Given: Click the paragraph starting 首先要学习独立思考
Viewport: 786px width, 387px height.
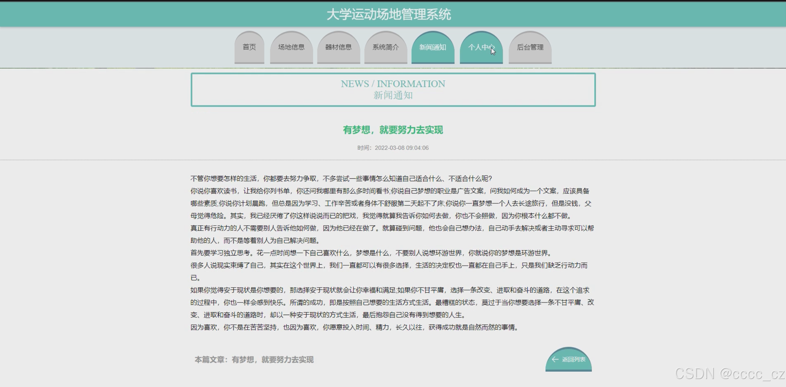Looking at the screenshot, I should 371,253.
